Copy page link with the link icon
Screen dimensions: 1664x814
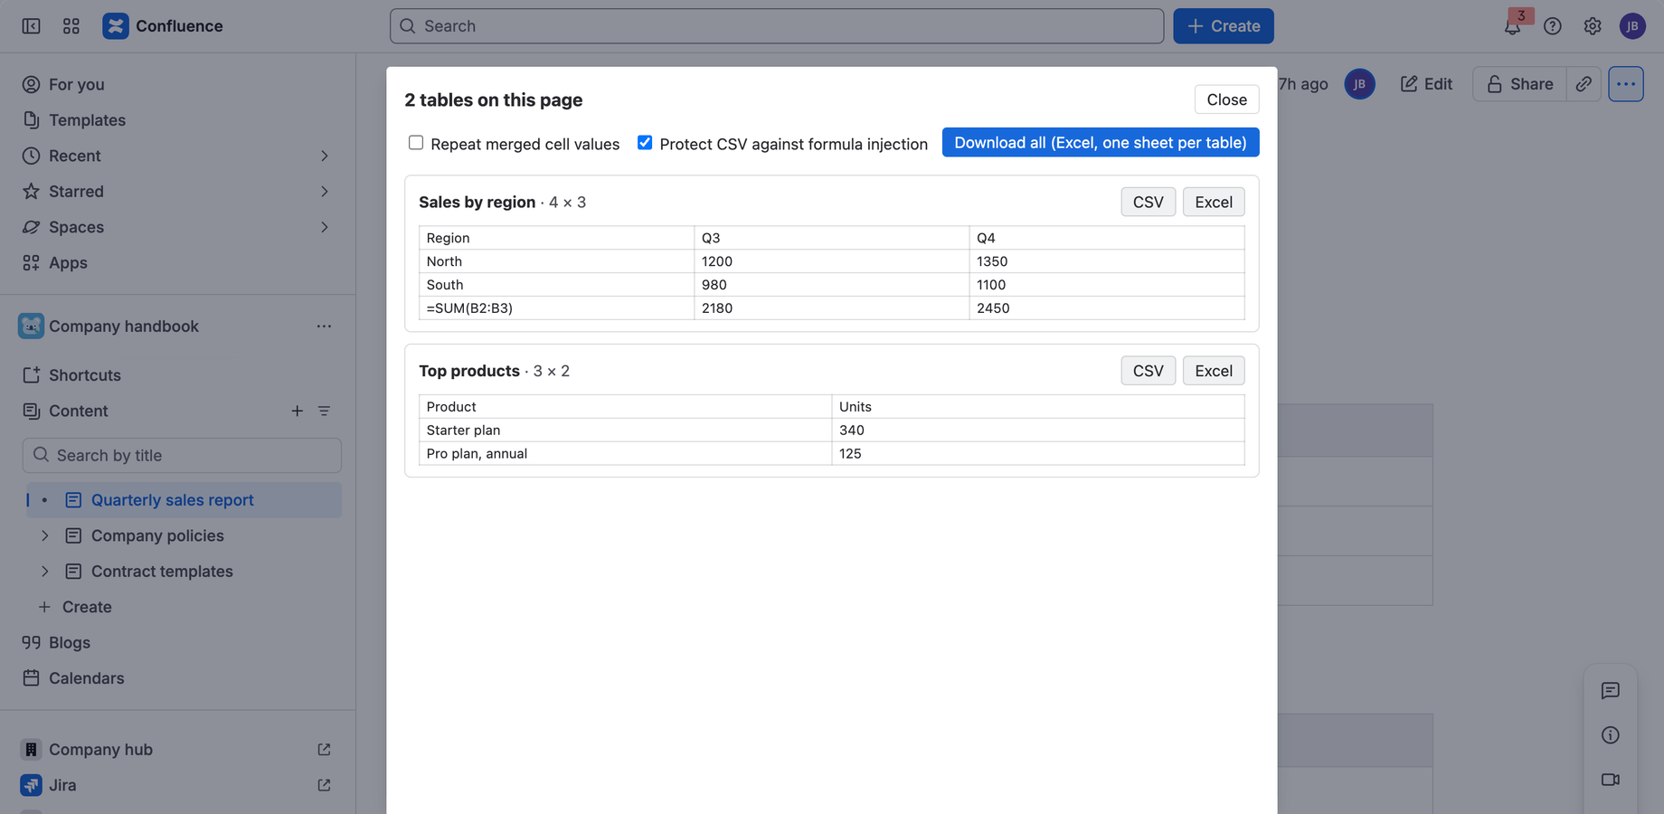pyautogui.click(x=1584, y=84)
